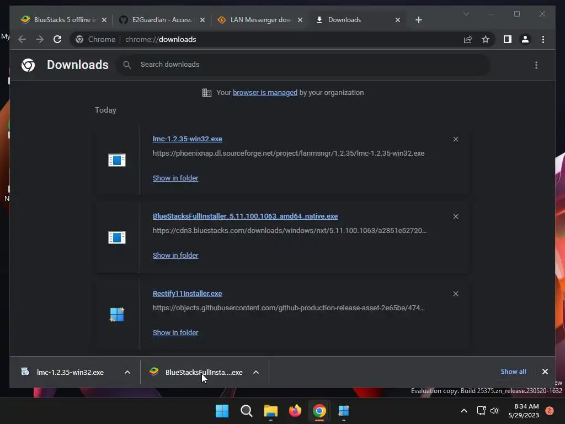The height and width of the screenshot is (424, 565).
Task: Open the notification badge showing 2
Action: coord(550,411)
